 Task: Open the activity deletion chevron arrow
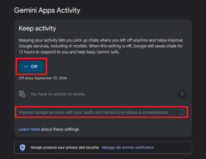click(182, 94)
